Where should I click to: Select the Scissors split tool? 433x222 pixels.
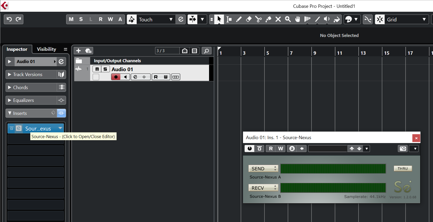258,19
